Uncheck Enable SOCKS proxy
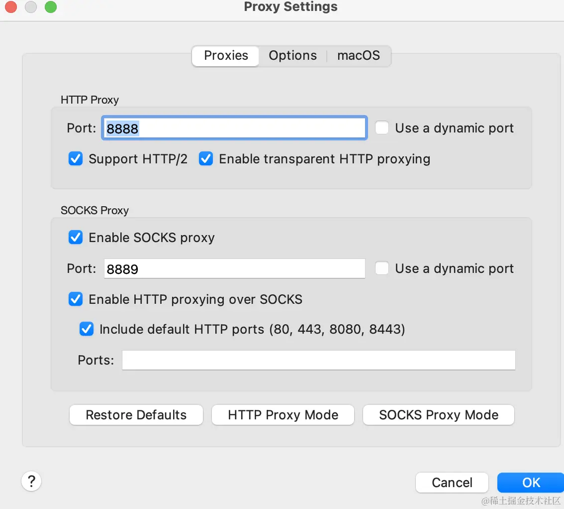Viewport: 564px width, 509px height. [76, 238]
